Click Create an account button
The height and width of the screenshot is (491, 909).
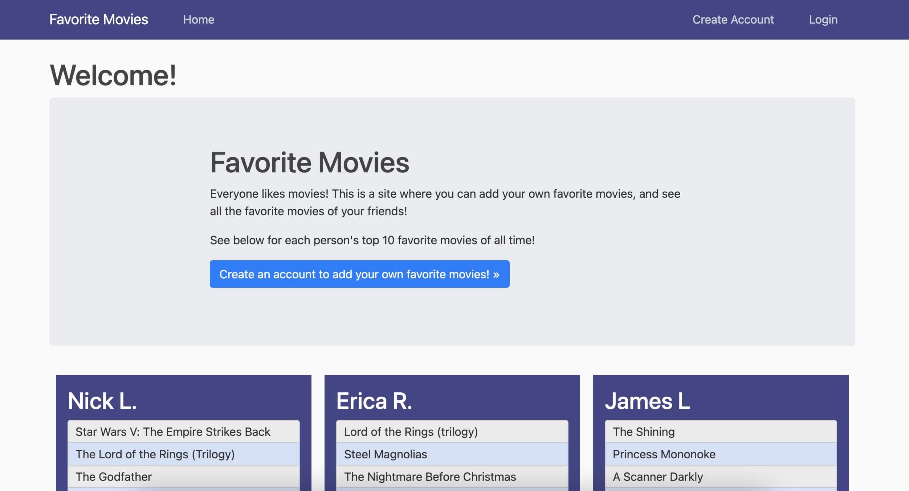[360, 274]
